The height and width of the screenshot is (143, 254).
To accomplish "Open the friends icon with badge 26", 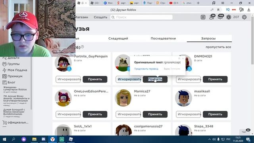I will click(x=212, y=17).
